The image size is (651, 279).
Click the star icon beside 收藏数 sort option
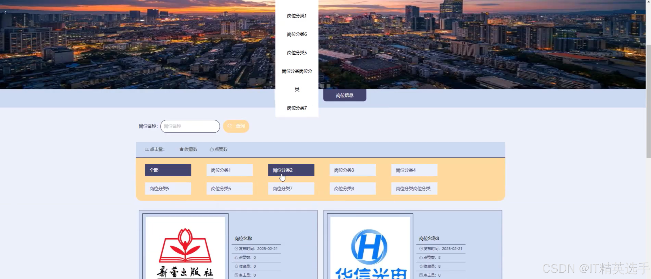[x=181, y=149]
